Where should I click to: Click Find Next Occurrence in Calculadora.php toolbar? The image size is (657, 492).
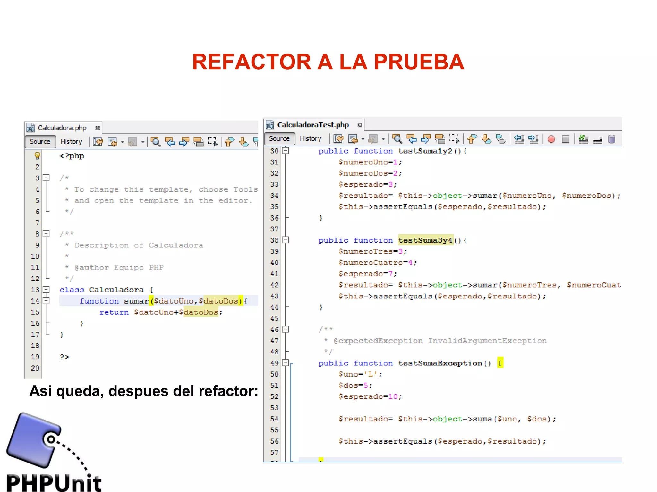coord(184,142)
